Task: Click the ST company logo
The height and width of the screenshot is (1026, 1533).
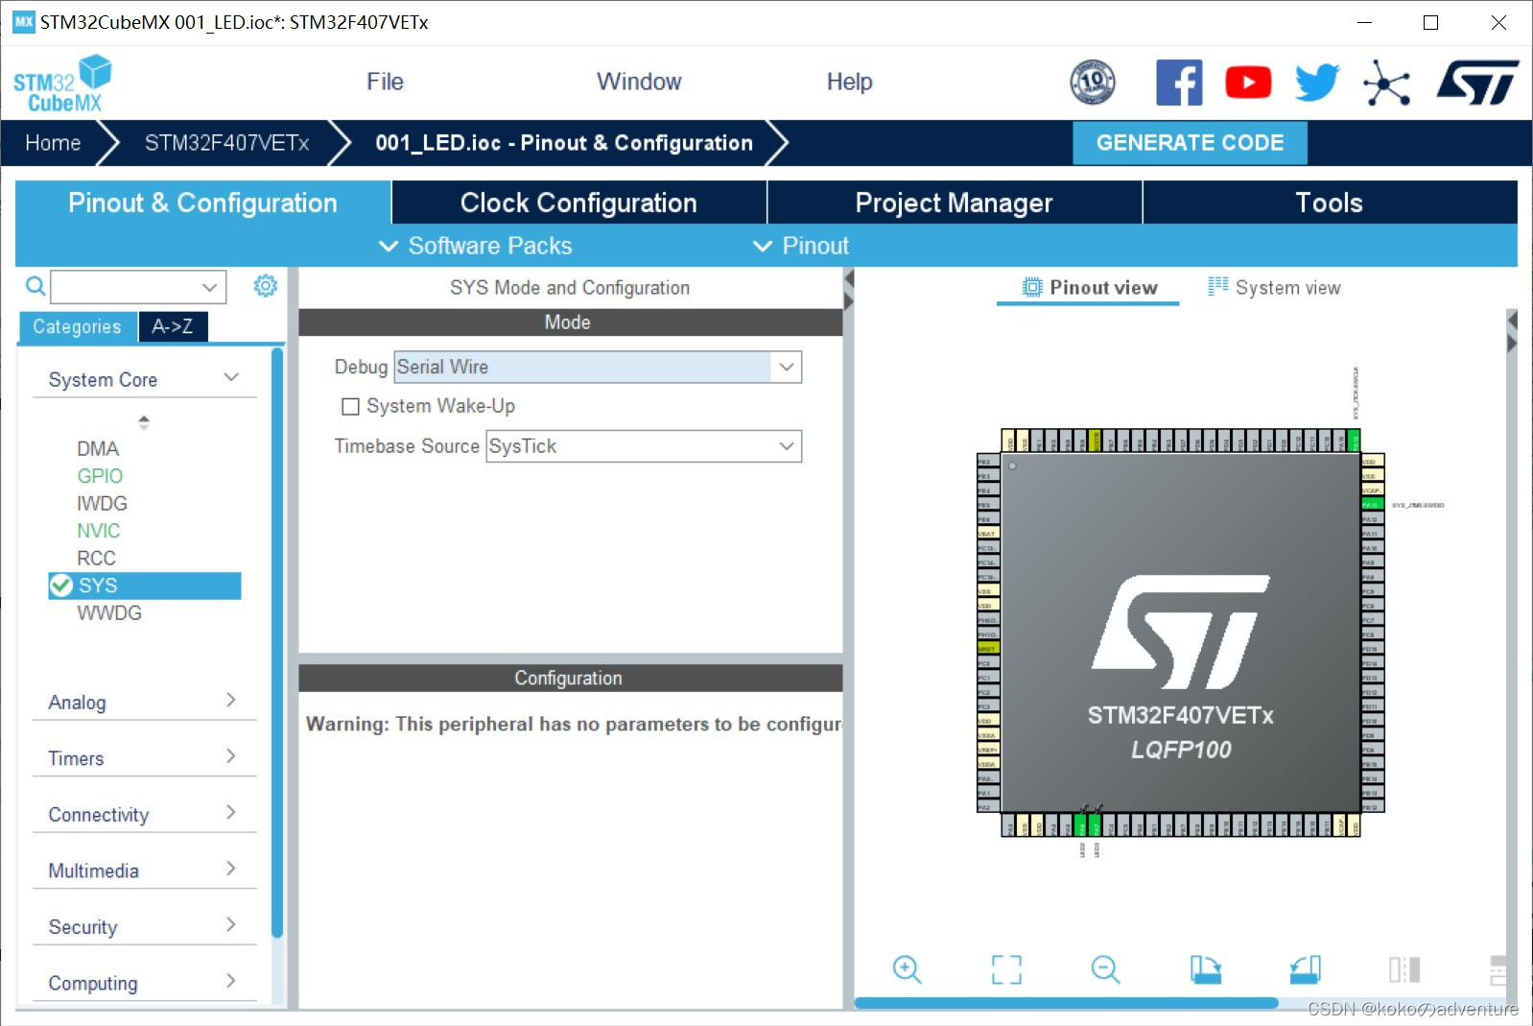Action: tap(1477, 83)
